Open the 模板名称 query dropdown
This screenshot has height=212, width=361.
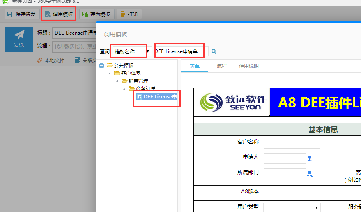click(x=132, y=51)
